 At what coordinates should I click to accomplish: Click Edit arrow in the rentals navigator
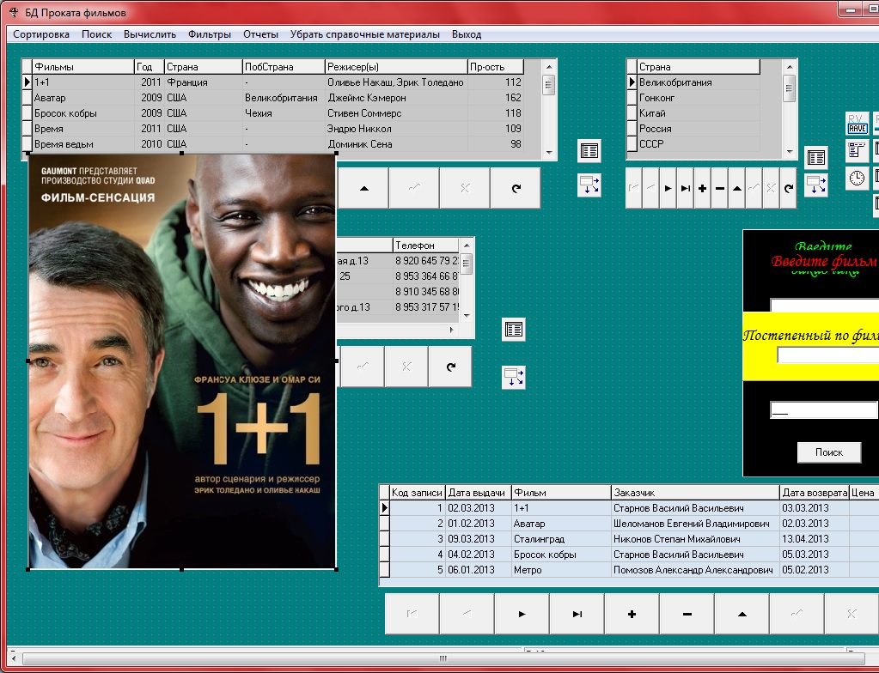tap(742, 615)
